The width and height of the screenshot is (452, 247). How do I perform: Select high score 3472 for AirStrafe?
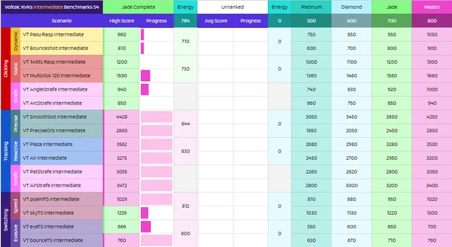pyautogui.click(x=122, y=186)
